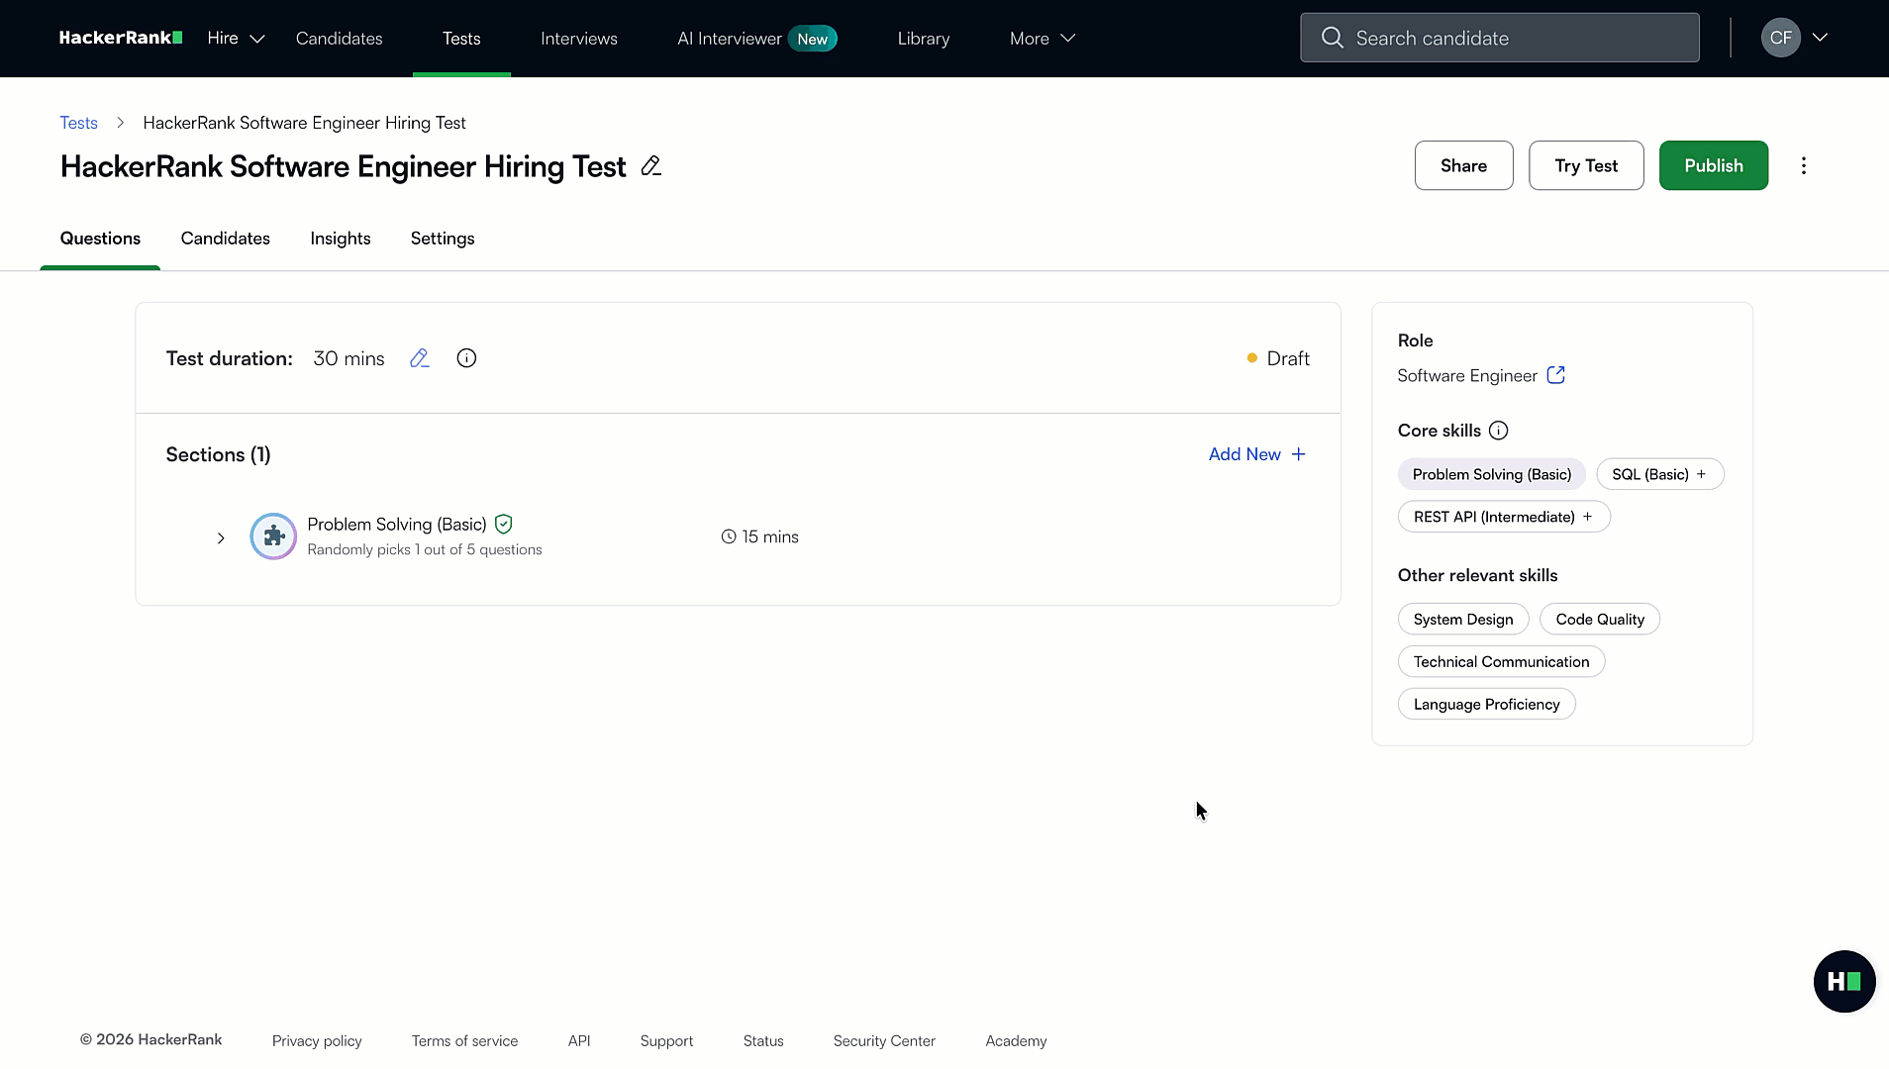Open the info tooltip beside test duration
The width and height of the screenshot is (1889, 1069).
click(465, 358)
